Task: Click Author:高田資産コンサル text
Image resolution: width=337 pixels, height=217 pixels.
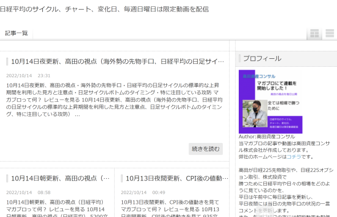Action: (x=267, y=136)
